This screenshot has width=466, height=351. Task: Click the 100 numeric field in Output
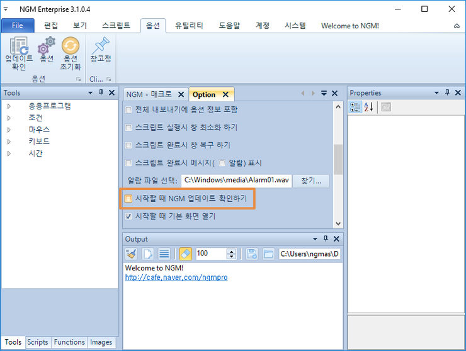tap(211, 254)
